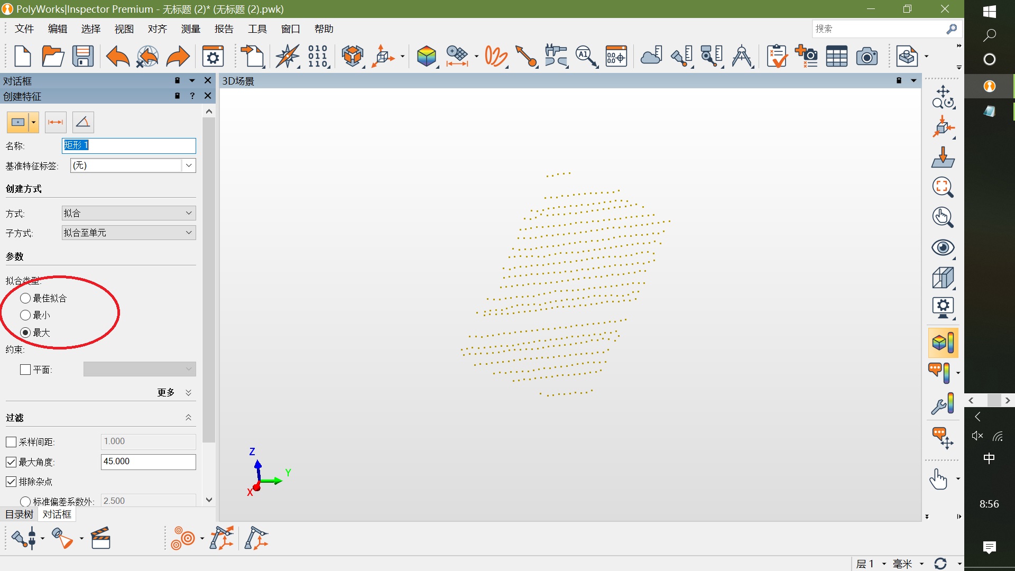1015x571 pixels.
Task: Open the 测量 menu
Action: pyautogui.click(x=190, y=29)
